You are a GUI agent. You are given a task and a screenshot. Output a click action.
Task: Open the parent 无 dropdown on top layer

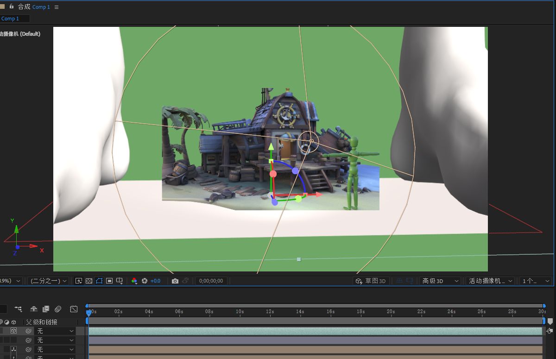[x=55, y=331]
